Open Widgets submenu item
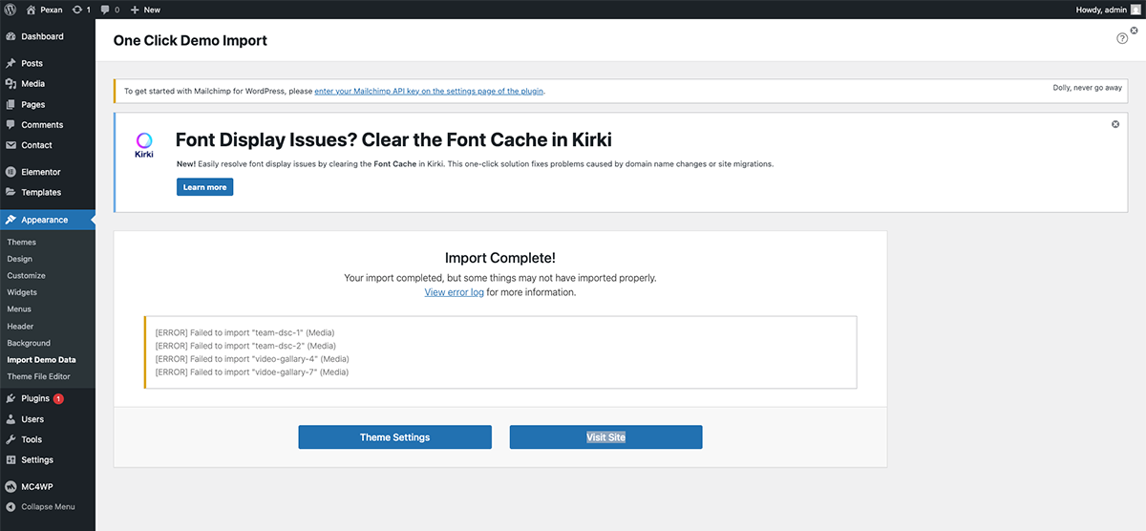Image resolution: width=1146 pixels, height=531 pixels. [22, 292]
